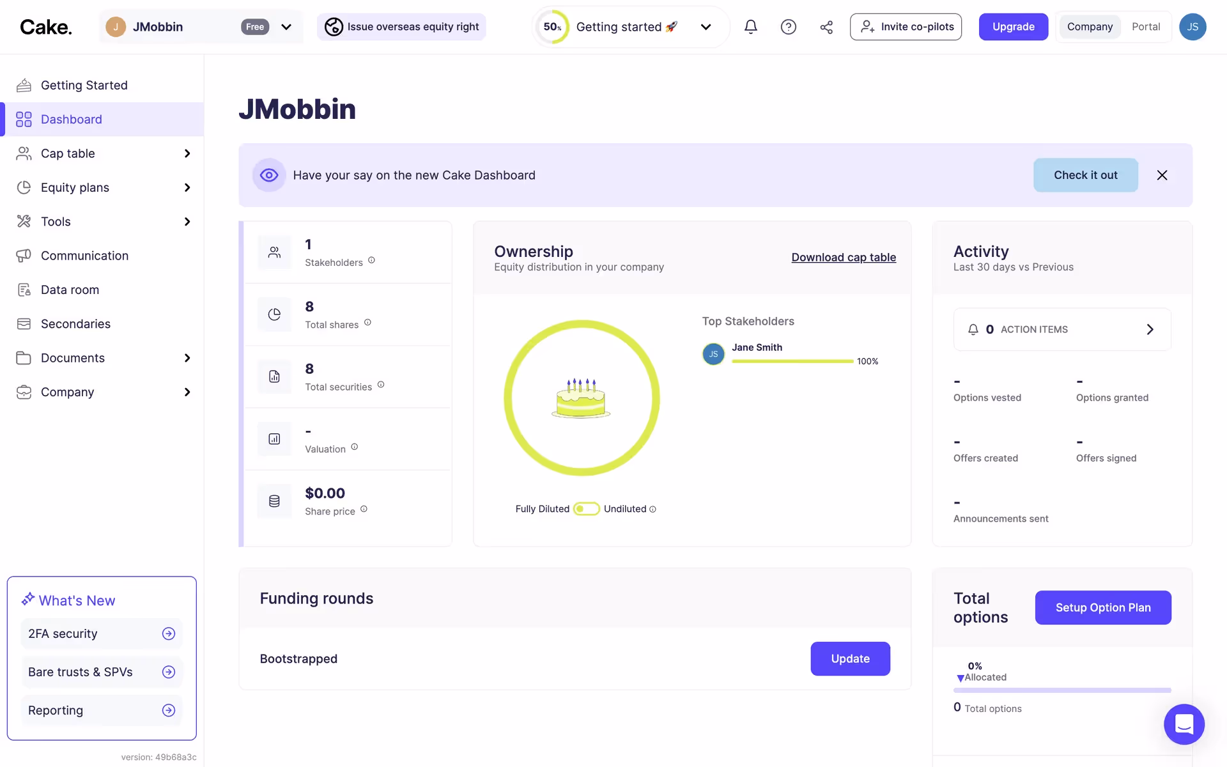This screenshot has height=767, width=1227.
Task: Open the Action Items row
Action: [1061, 329]
